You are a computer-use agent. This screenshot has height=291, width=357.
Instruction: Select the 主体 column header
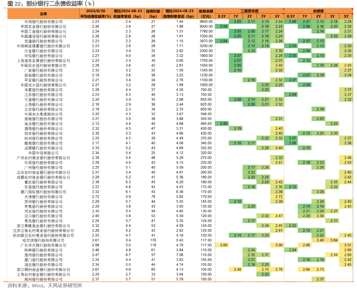(43, 14)
